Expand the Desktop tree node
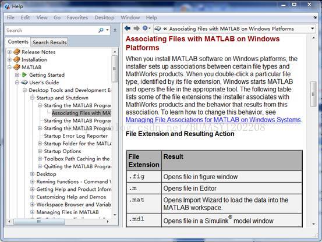This screenshot has width=322, height=242. click(x=32, y=174)
